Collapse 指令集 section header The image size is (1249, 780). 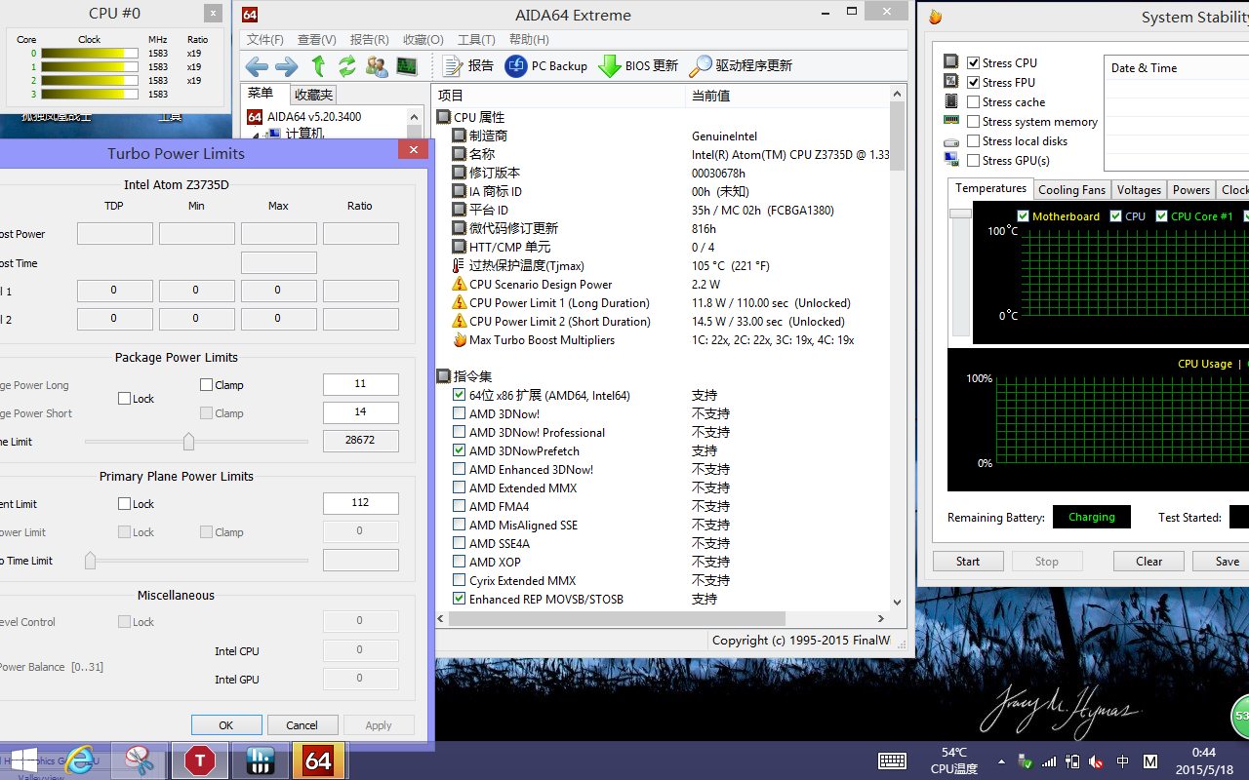pyautogui.click(x=464, y=376)
